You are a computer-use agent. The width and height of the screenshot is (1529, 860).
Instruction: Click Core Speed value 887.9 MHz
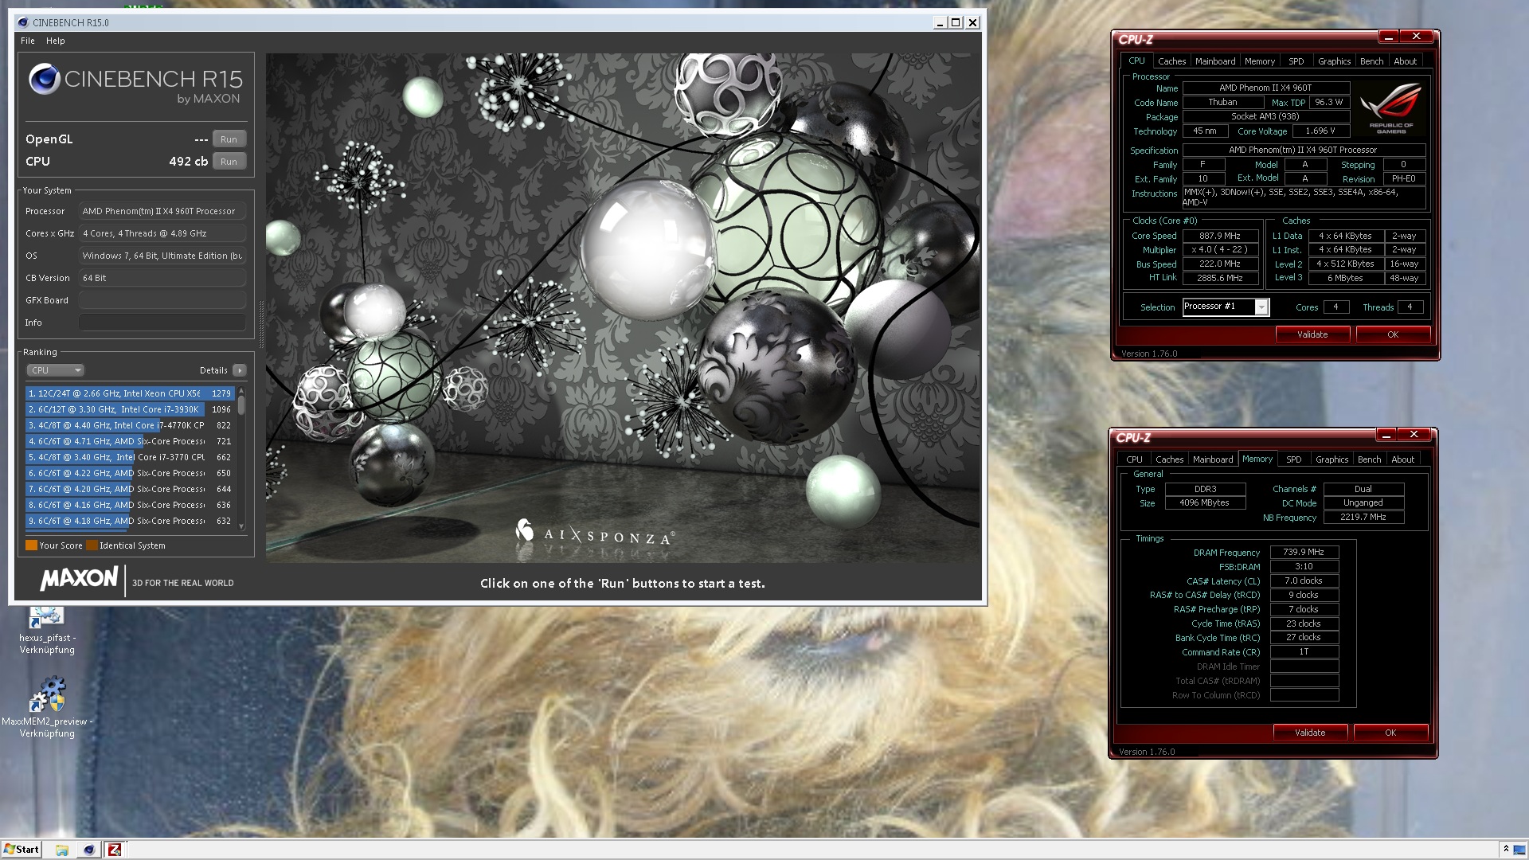click(x=1220, y=236)
